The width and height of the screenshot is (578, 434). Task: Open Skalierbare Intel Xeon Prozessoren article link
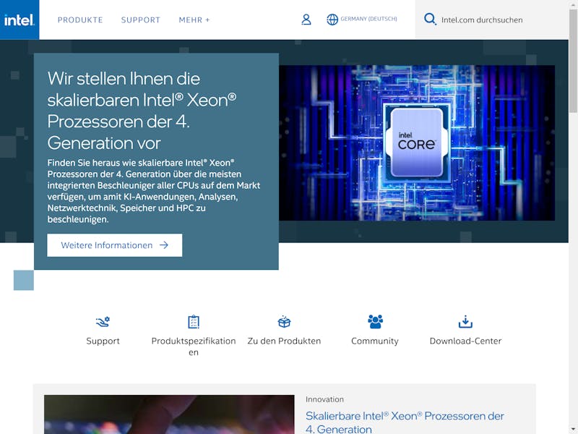405,422
